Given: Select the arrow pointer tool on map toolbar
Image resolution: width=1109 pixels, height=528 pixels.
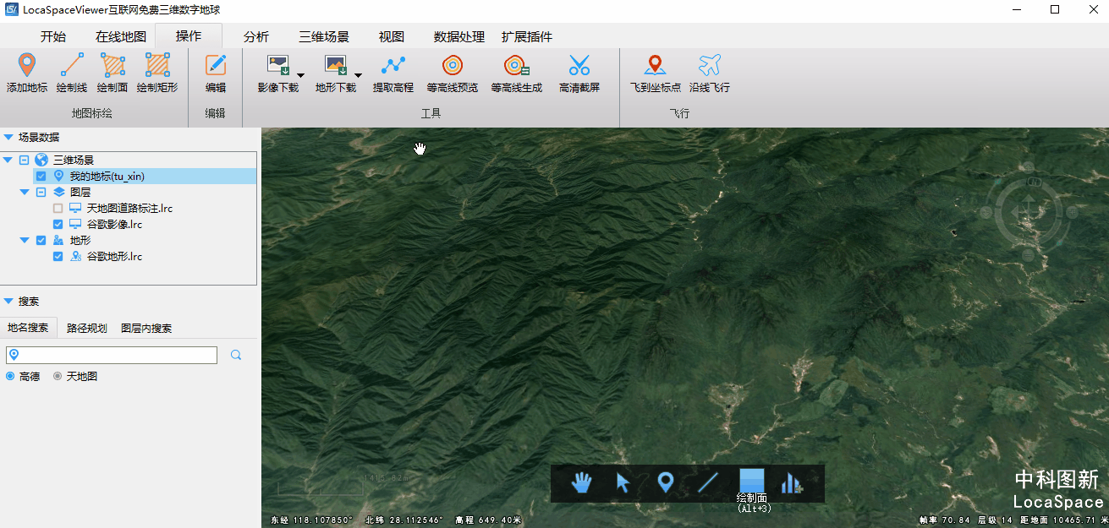Looking at the screenshot, I should (623, 482).
